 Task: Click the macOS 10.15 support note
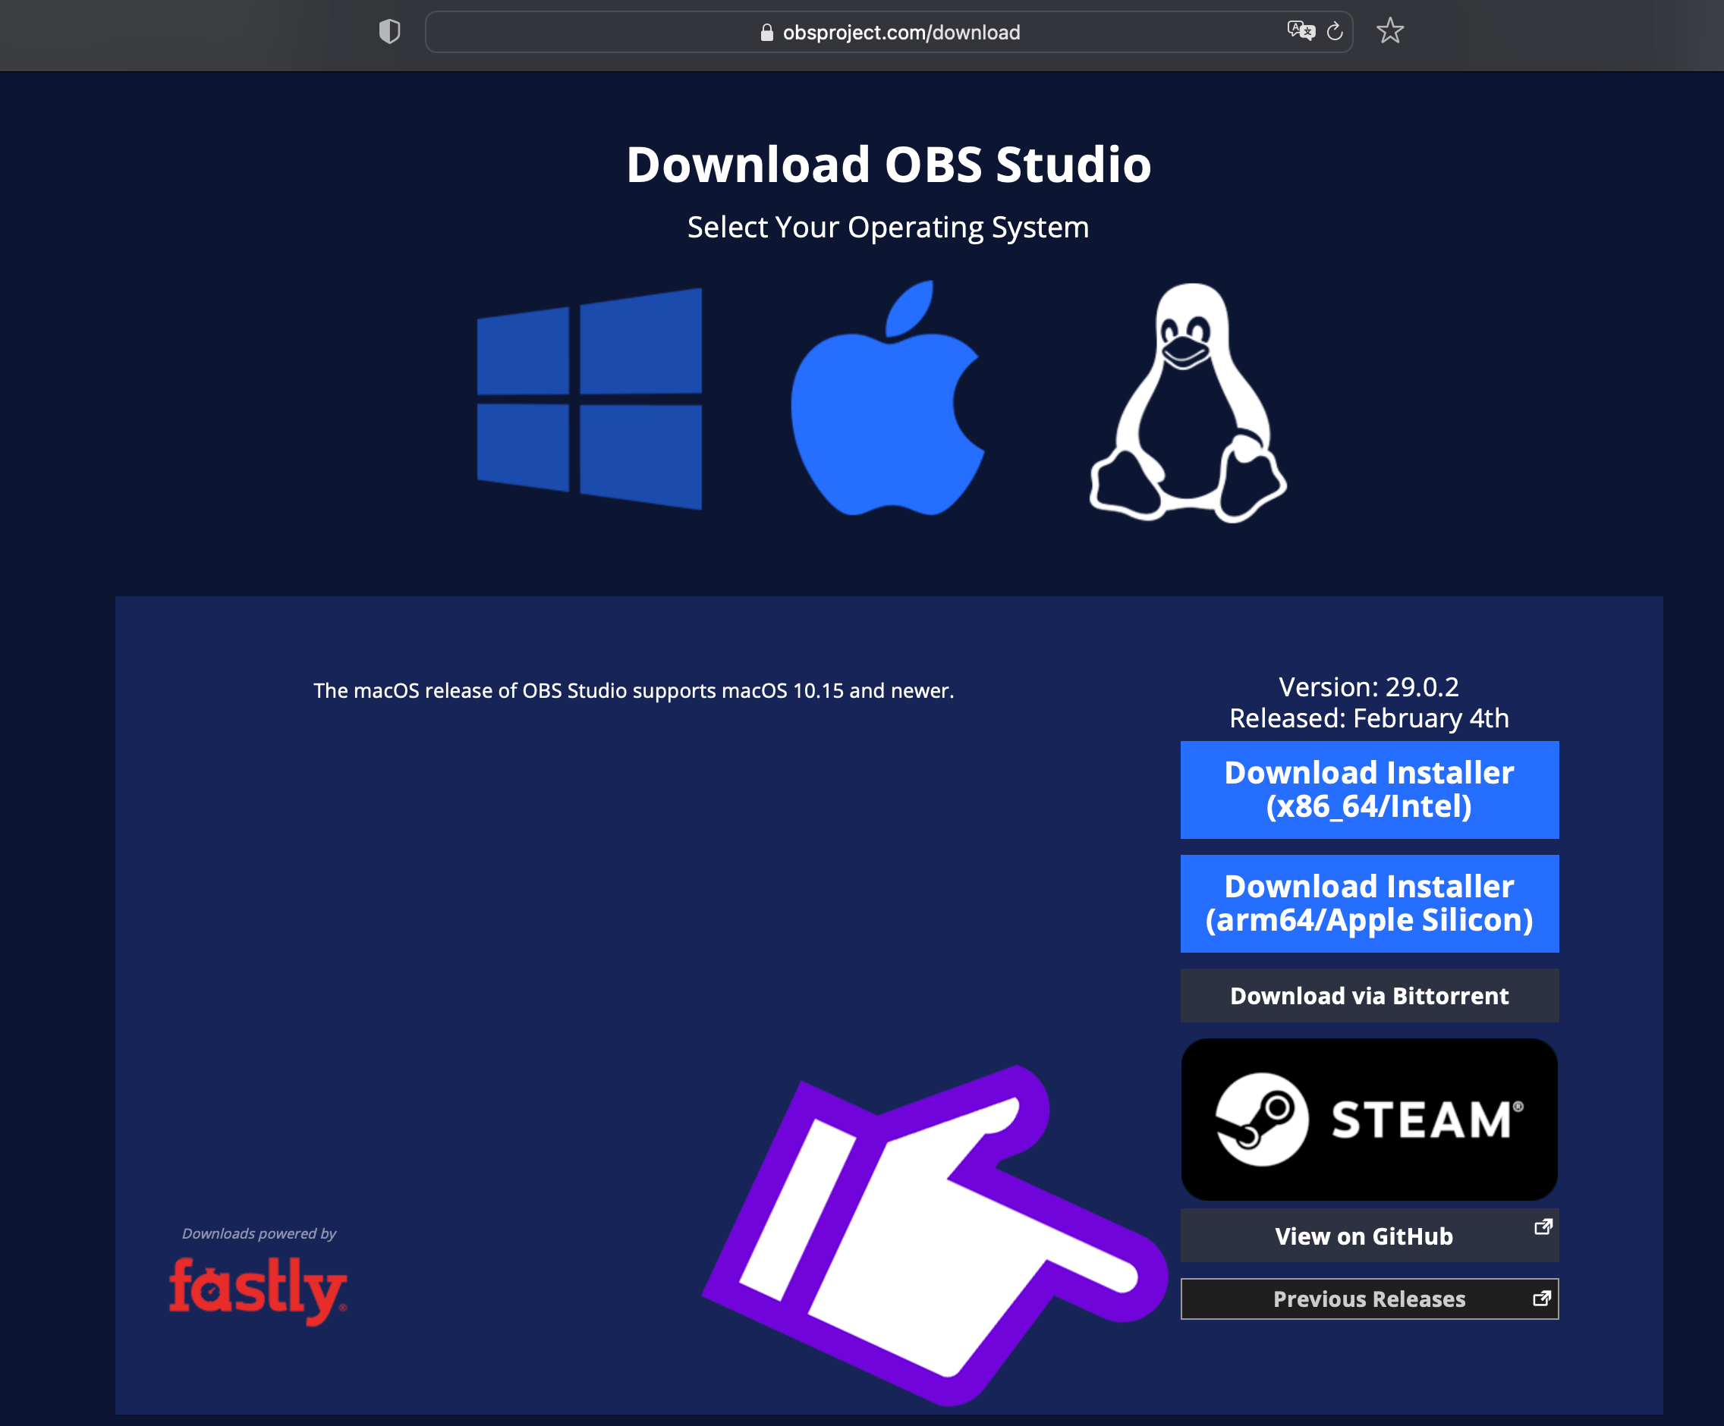click(x=633, y=691)
